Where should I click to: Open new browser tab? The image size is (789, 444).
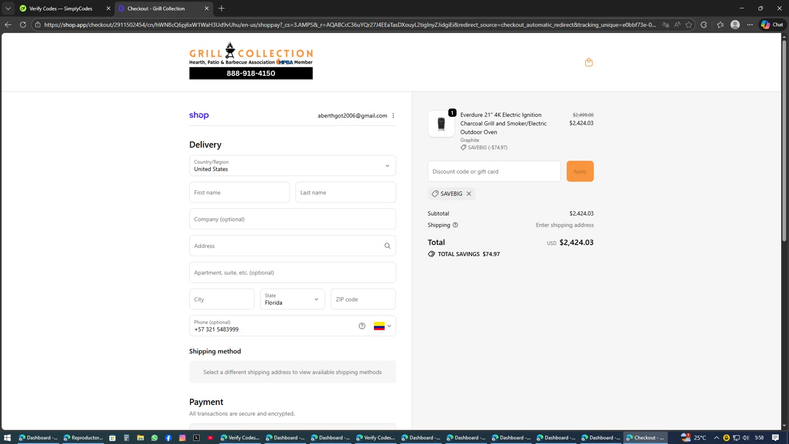click(221, 8)
